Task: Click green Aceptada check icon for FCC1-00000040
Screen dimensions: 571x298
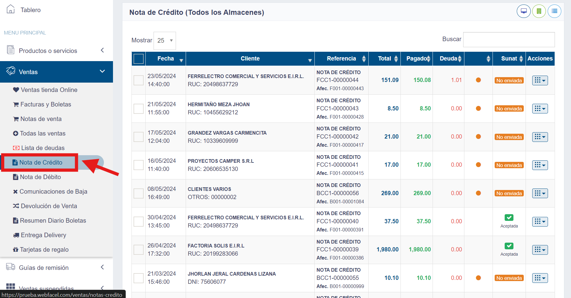Action: [x=509, y=218]
